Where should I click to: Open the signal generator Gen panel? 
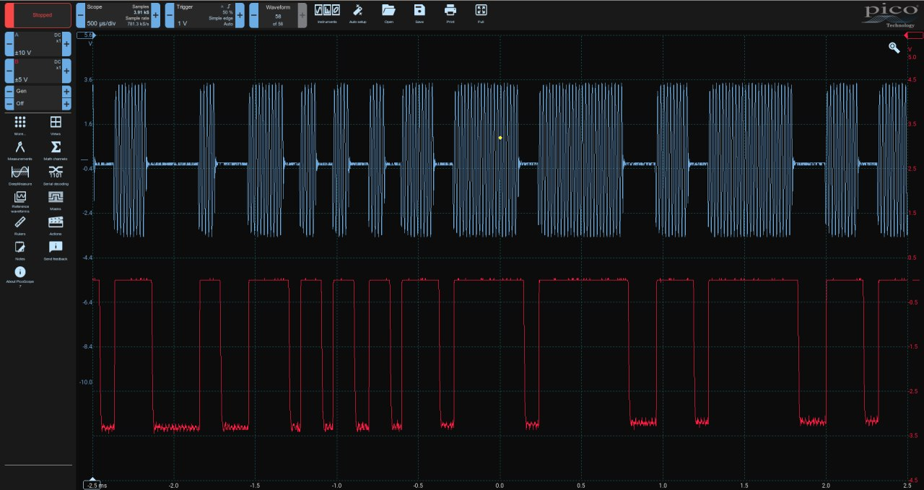click(38, 92)
